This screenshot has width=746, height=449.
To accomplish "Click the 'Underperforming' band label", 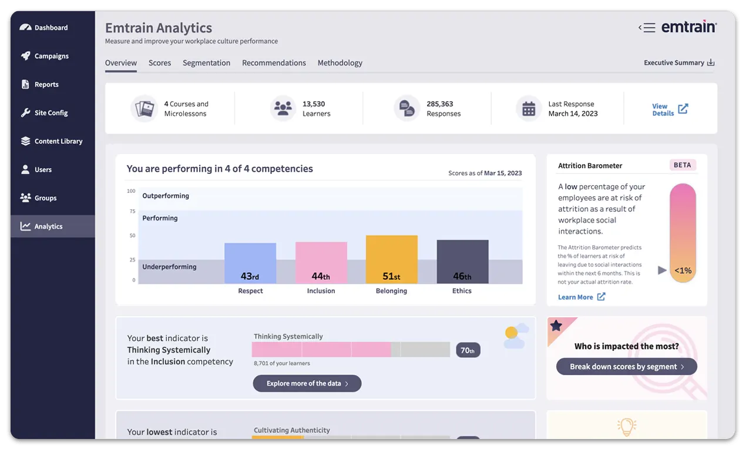I will point(169,267).
